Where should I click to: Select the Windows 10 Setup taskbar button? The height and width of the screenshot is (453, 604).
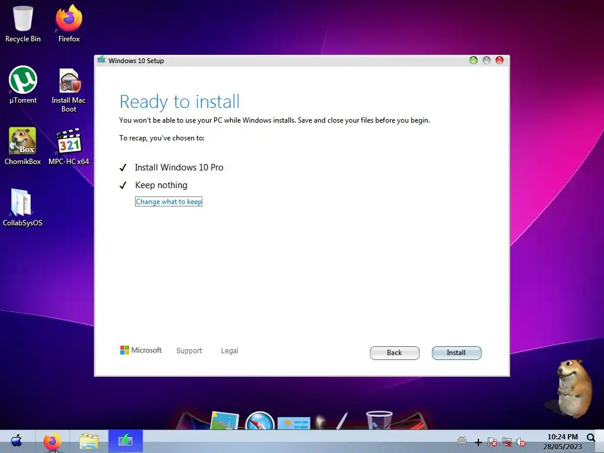click(126, 441)
